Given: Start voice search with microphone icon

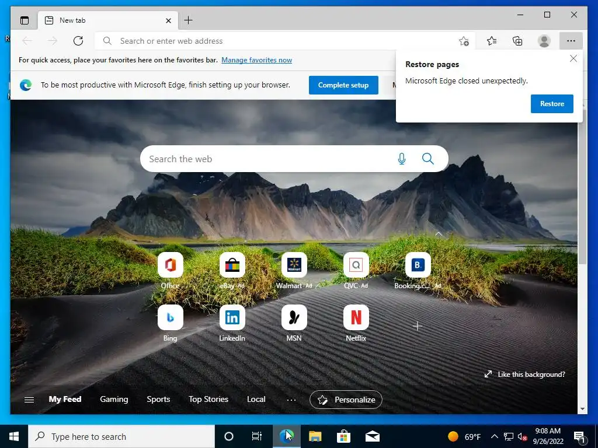Looking at the screenshot, I should 402,159.
